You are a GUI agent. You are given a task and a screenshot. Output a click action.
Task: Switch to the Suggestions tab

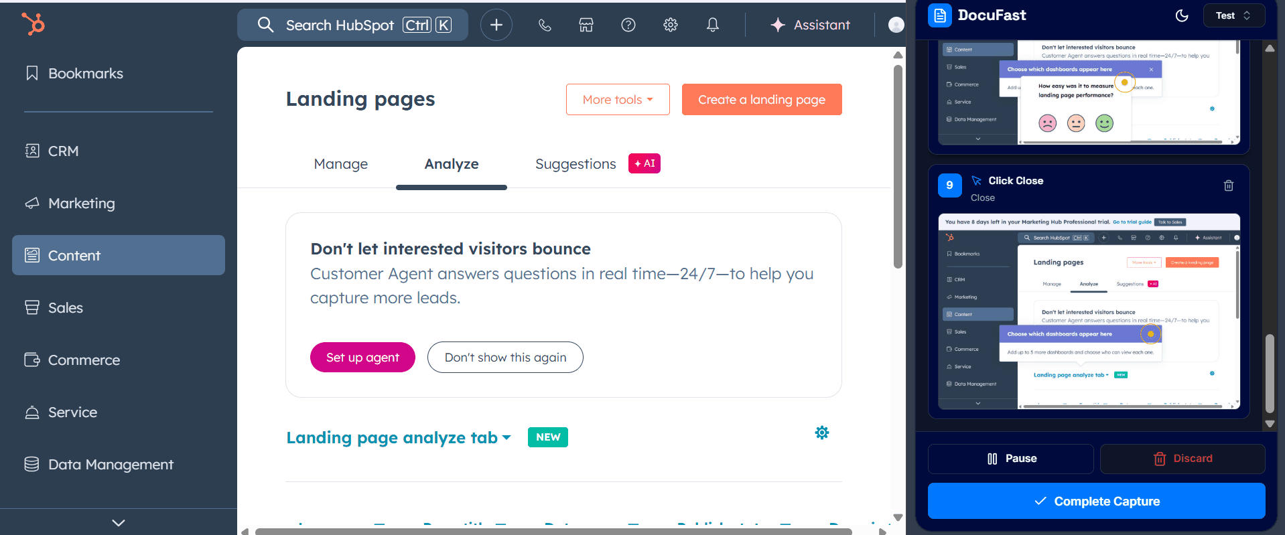coord(576,164)
